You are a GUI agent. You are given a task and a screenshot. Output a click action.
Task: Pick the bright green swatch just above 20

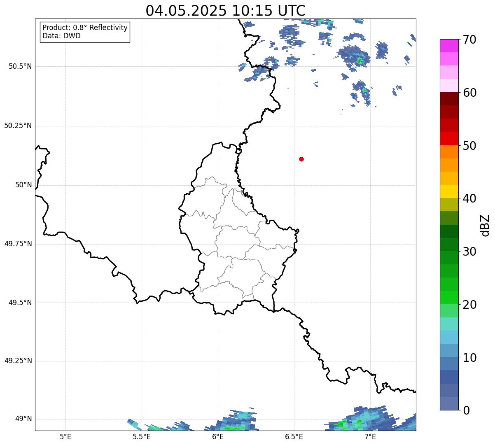coord(448,297)
